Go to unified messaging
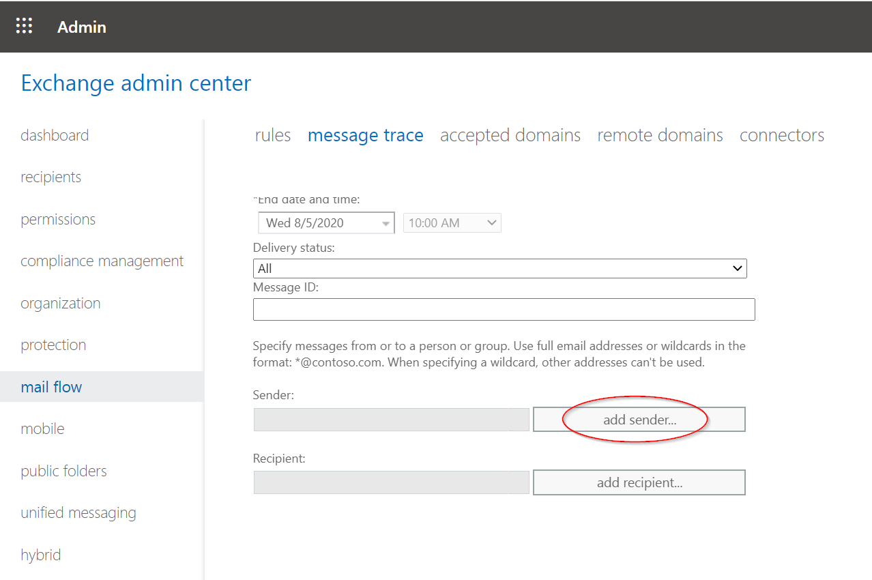Viewport: 872px width, 580px height. click(x=78, y=513)
